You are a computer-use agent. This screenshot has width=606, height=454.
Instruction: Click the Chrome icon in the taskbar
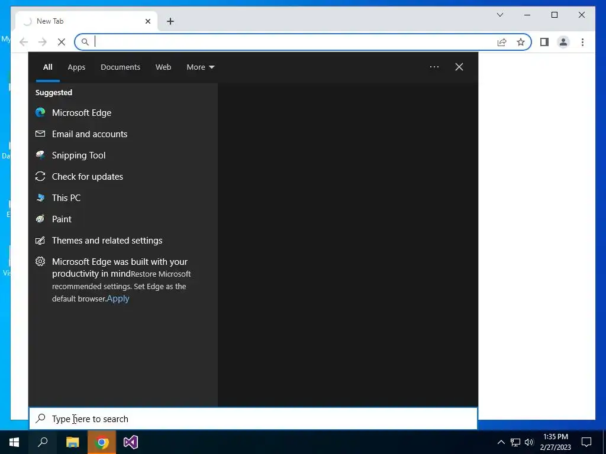[102, 442]
